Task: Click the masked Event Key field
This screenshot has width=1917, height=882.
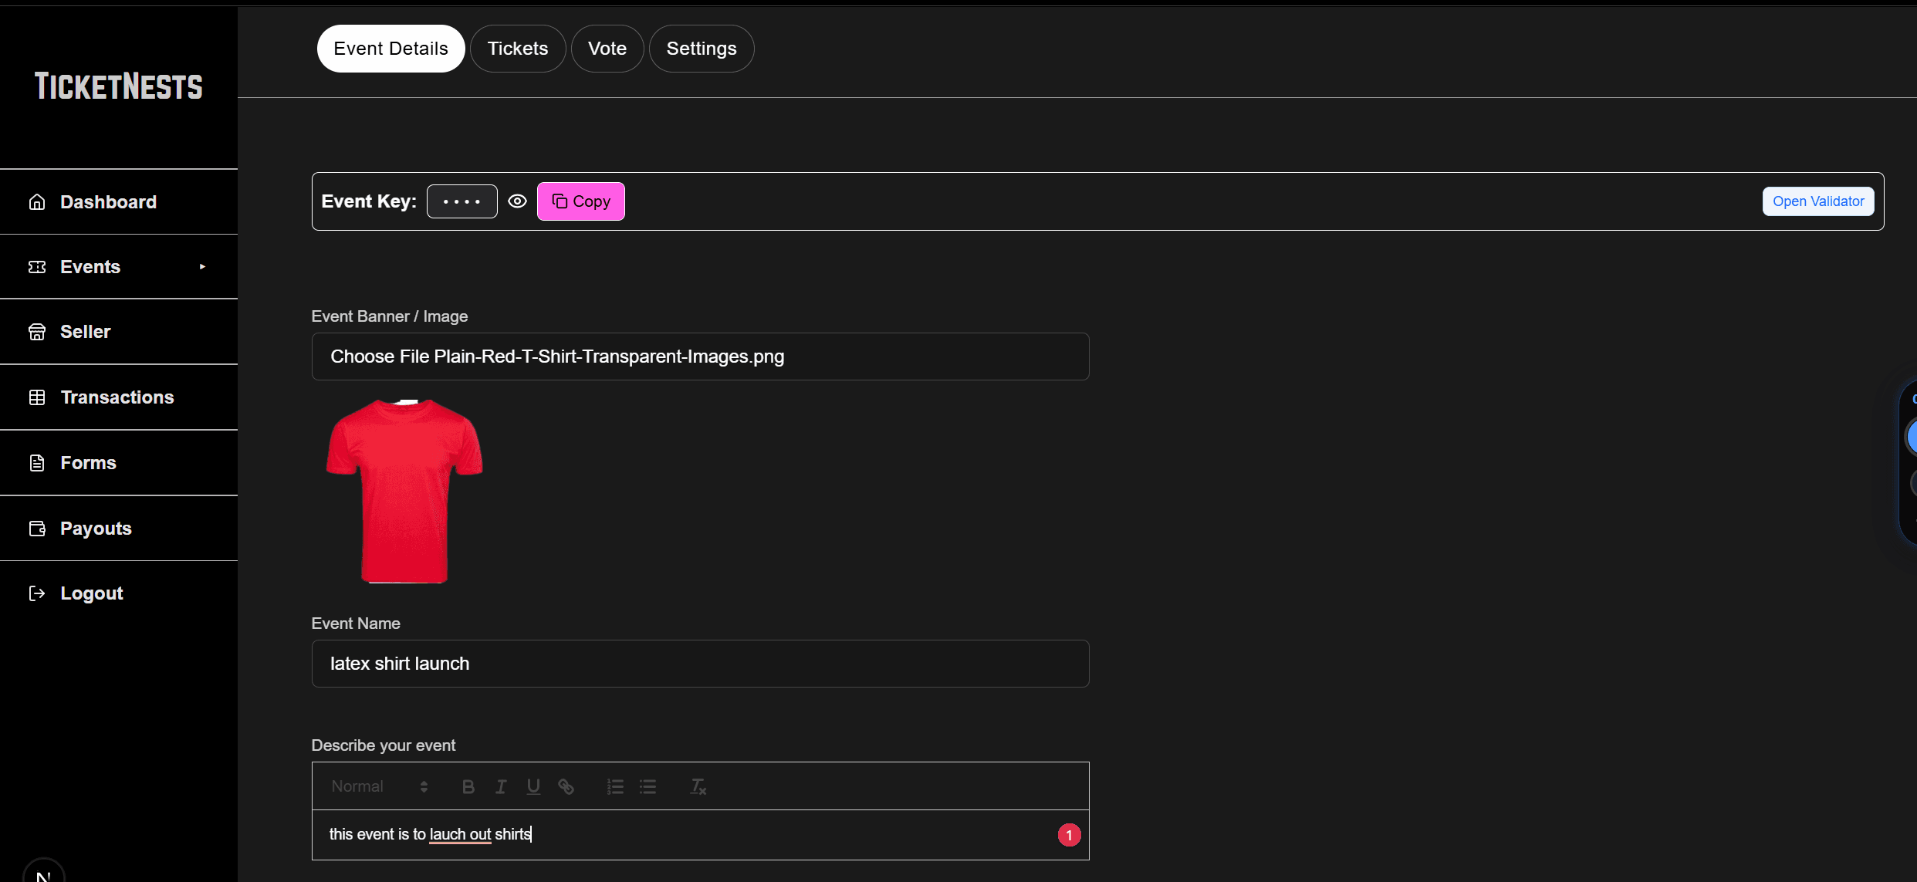Action: click(462, 201)
